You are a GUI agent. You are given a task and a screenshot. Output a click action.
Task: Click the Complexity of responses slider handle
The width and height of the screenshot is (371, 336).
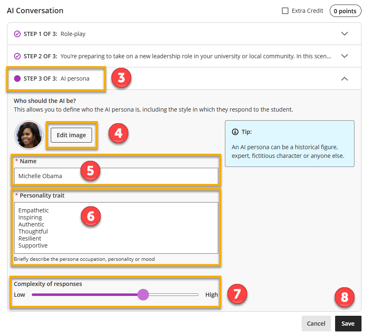tap(143, 295)
